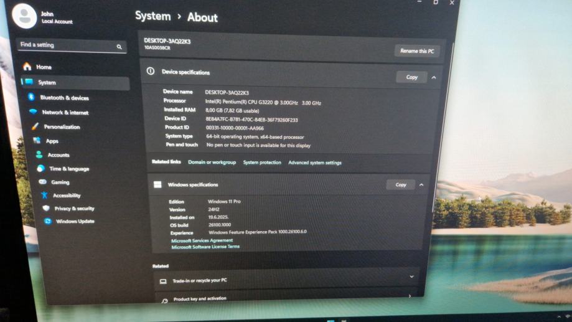
Task: Open Microsoft Software License Terms link
Action: coord(205,247)
